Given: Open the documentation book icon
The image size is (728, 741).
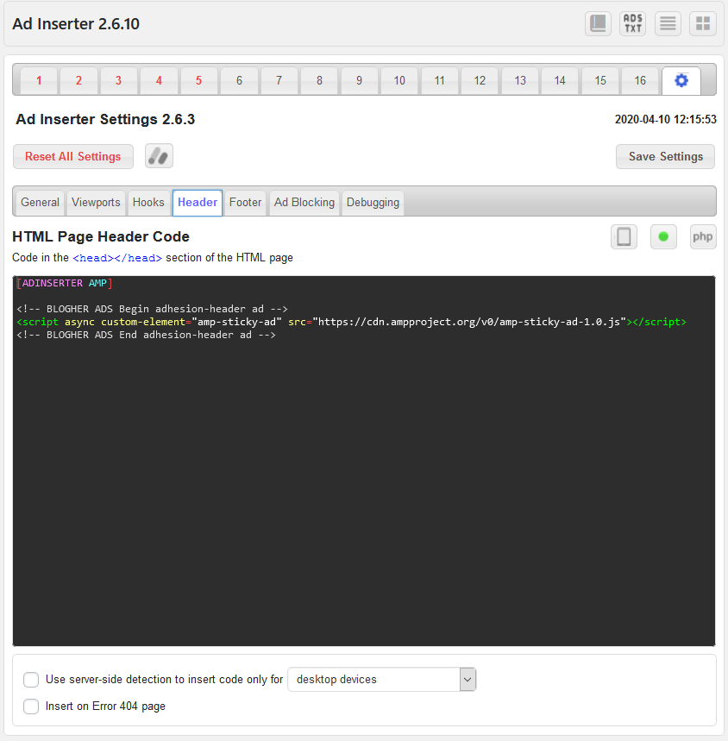Looking at the screenshot, I should pos(598,23).
